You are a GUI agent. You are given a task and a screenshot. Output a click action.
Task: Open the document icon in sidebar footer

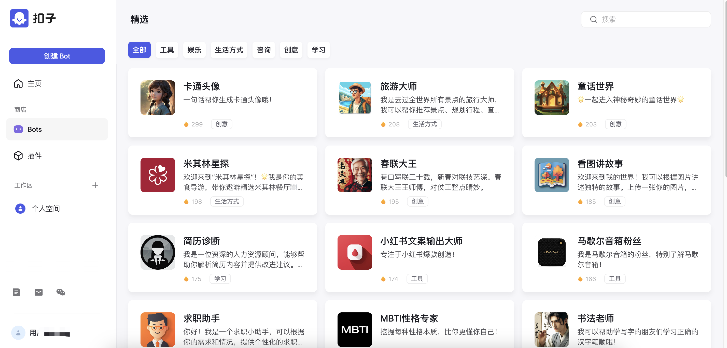coord(16,292)
